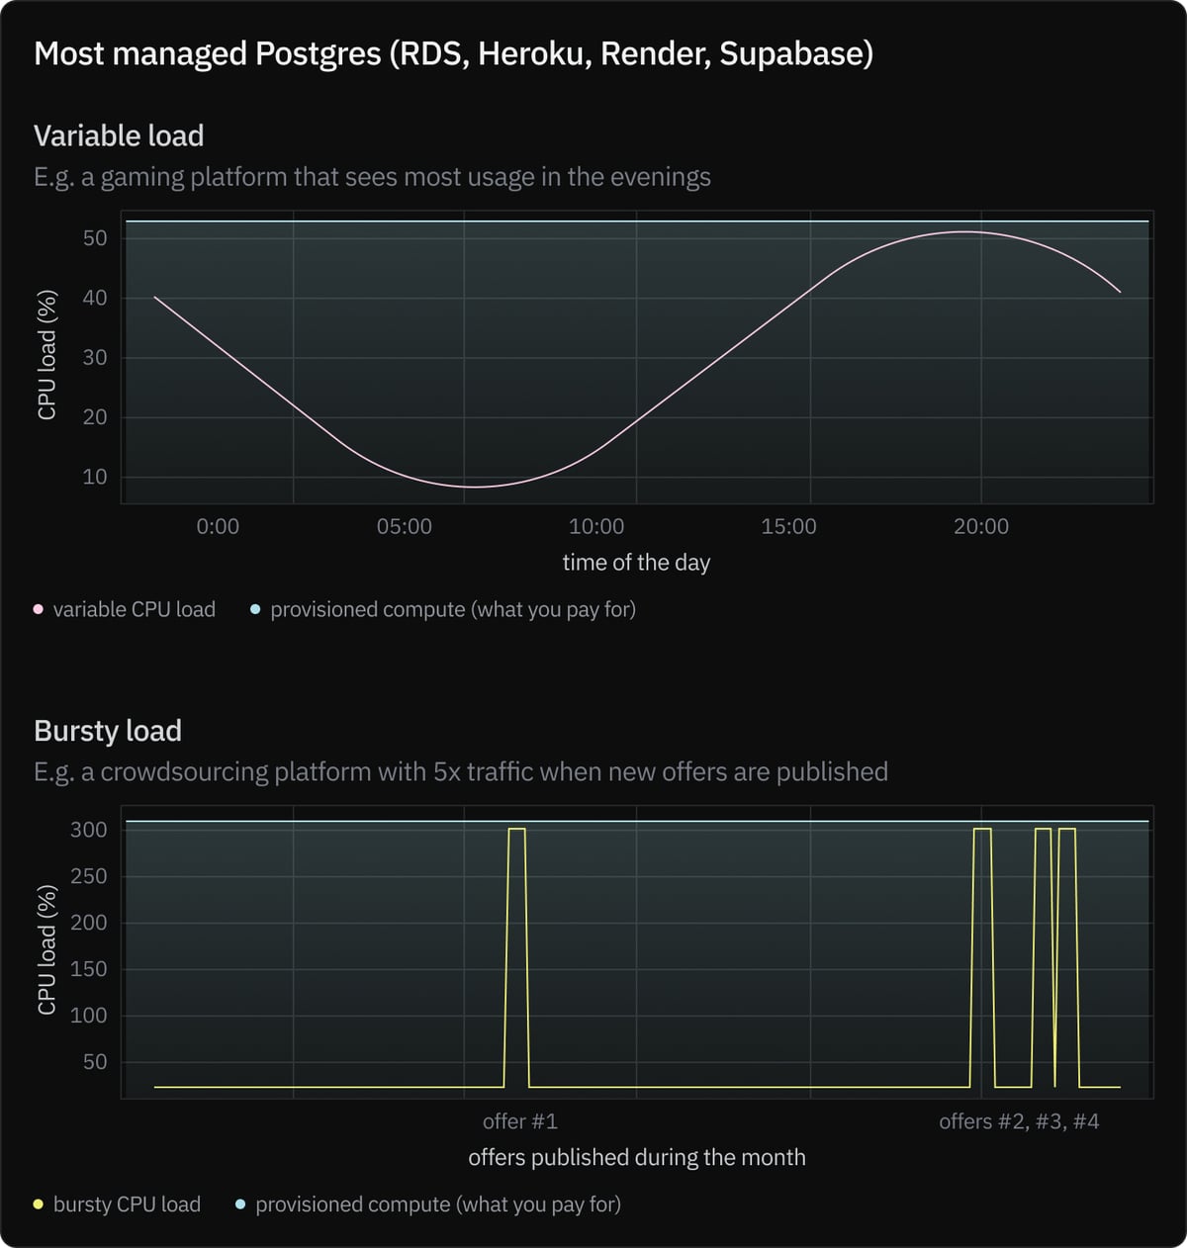Click the gaming platform example subtitle
The image size is (1187, 1248).
372,177
